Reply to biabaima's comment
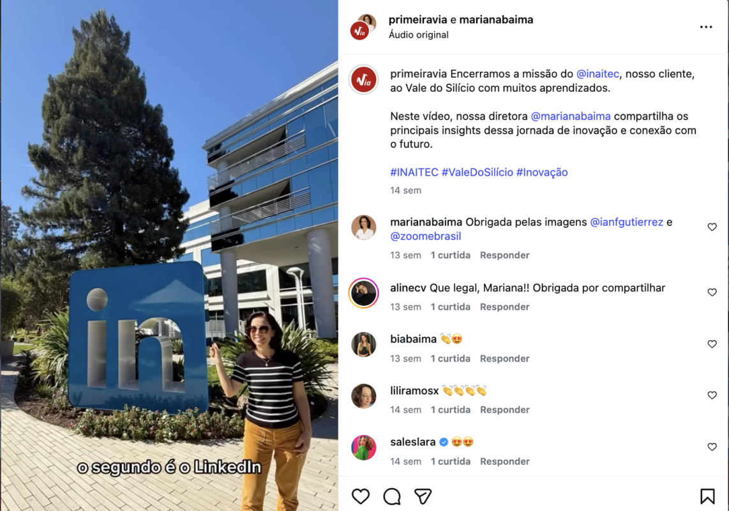This screenshot has width=729, height=511. coord(504,358)
